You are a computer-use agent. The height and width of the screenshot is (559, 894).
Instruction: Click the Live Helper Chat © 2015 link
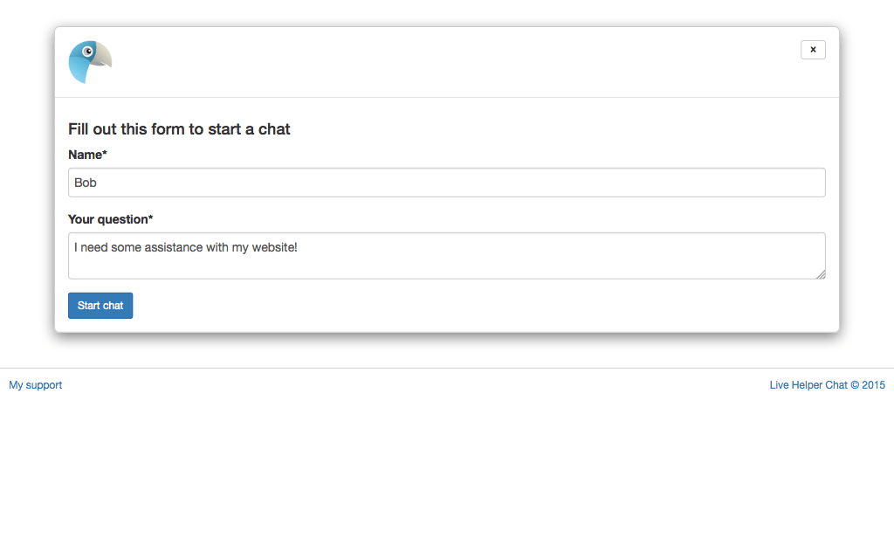pyautogui.click(x=827, y=384)
